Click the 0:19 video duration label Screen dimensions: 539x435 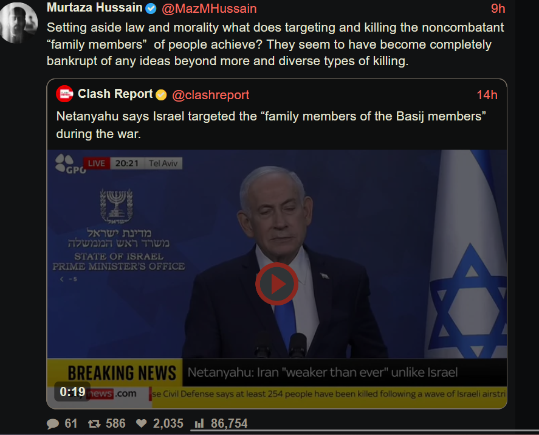(72, 392)
